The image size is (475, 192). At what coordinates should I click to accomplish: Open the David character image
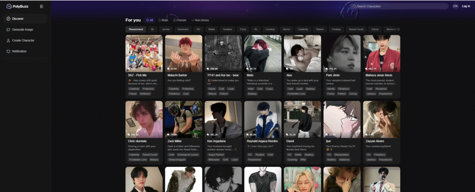[302, 119]
